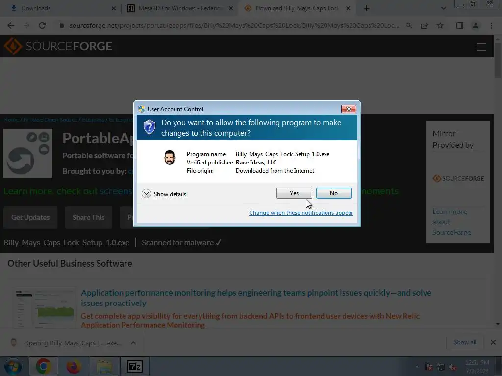Open the Business breadcrumb link
Screen dimensions: 502x376
click(x=93, y=120)
